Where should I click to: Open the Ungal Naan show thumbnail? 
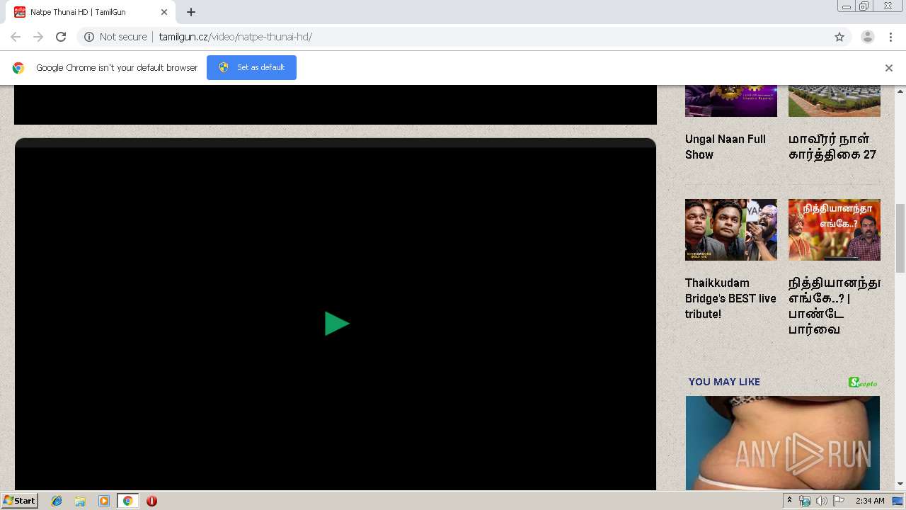(x=731, y=101)
